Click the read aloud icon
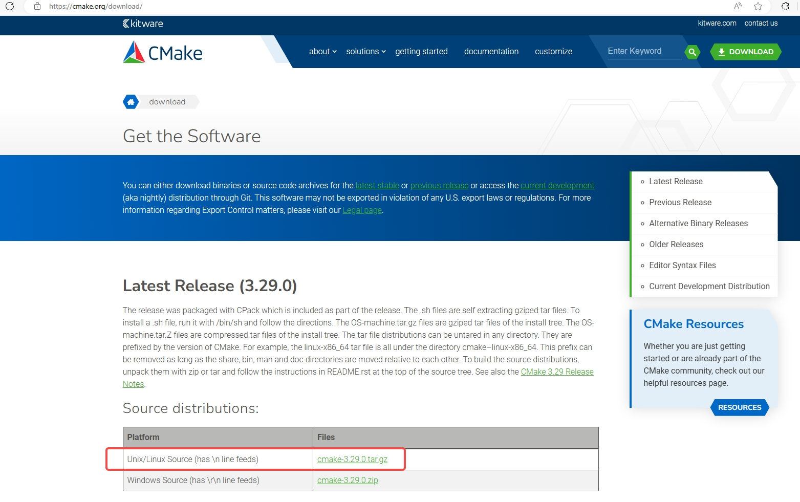Viewport: 800px width, 502px height. (x=738, y=6)
